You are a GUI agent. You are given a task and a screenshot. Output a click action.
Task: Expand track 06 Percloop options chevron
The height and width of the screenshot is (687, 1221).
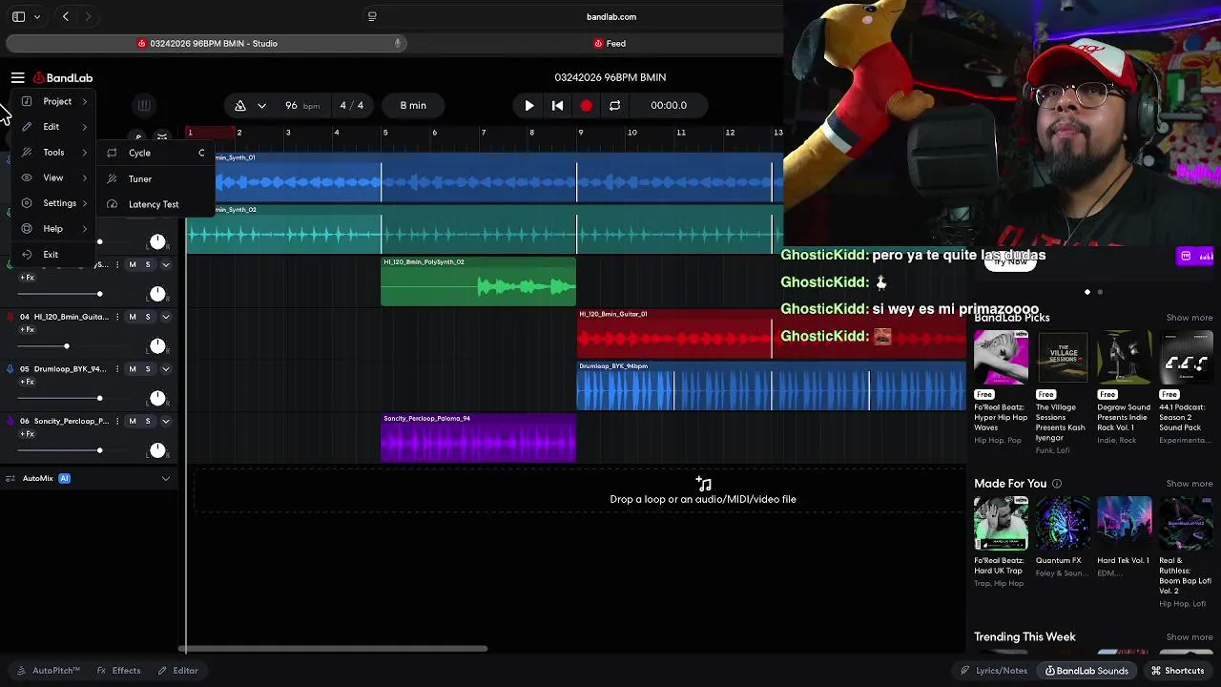tap(165, 421)
